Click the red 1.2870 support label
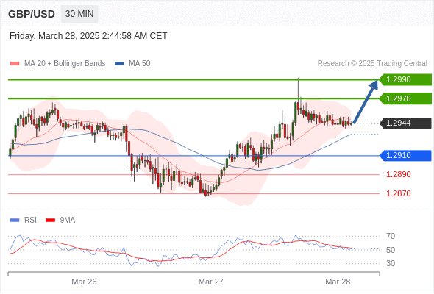Viewport: 434px width, 294px height. click(x=399, y=193)
